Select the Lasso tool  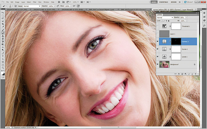click(x=3, y=18)
